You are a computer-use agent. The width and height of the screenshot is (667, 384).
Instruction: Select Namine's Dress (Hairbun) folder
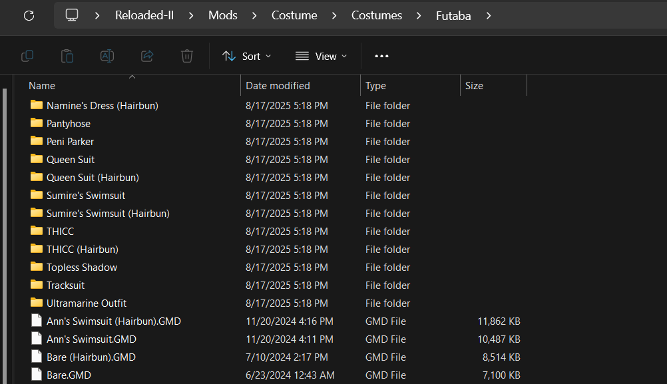102,105
